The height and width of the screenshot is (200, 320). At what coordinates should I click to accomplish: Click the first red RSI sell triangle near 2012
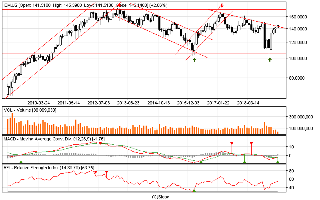pos(96,172)
